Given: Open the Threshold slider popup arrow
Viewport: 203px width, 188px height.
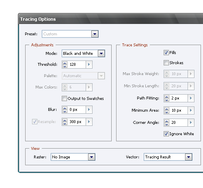Looking at the screenshot, I should [89, 65].
